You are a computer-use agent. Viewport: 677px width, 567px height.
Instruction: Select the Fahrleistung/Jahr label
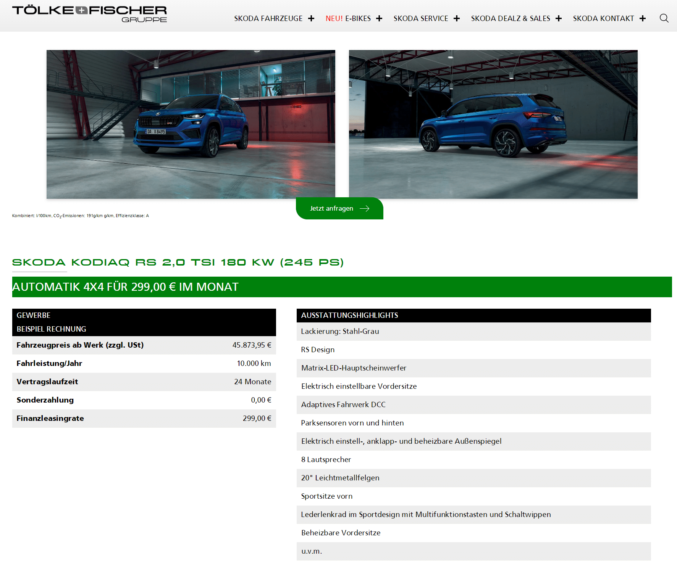pos(49,363)
